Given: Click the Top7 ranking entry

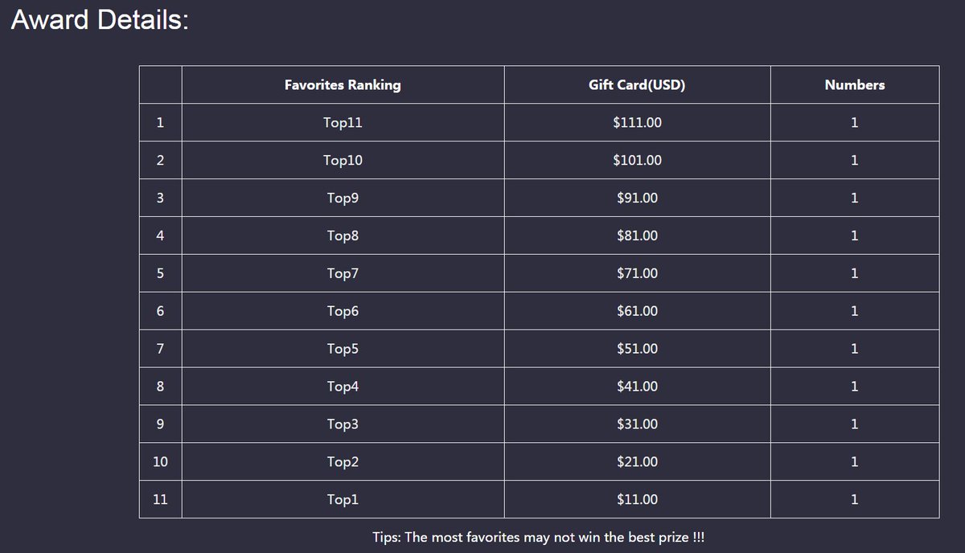Looking at the screenshot, I should (343, 273).
